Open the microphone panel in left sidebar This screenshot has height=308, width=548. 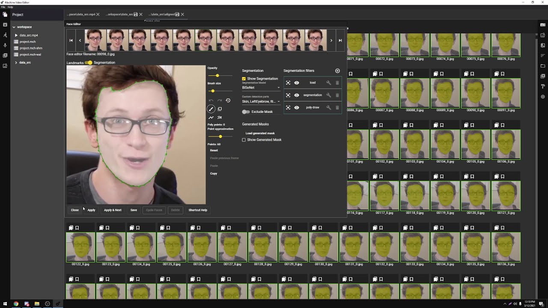point(5,45)
